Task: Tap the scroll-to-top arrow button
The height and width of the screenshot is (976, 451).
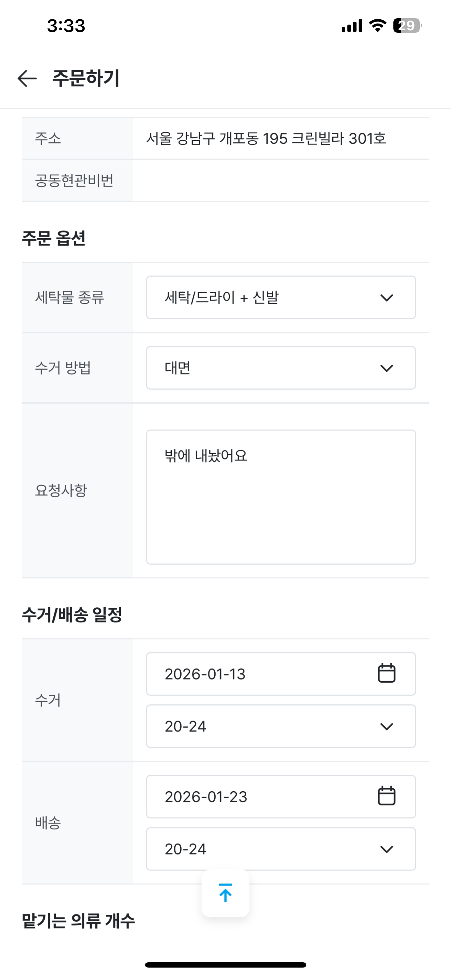Action: click(x=225, y=893)
